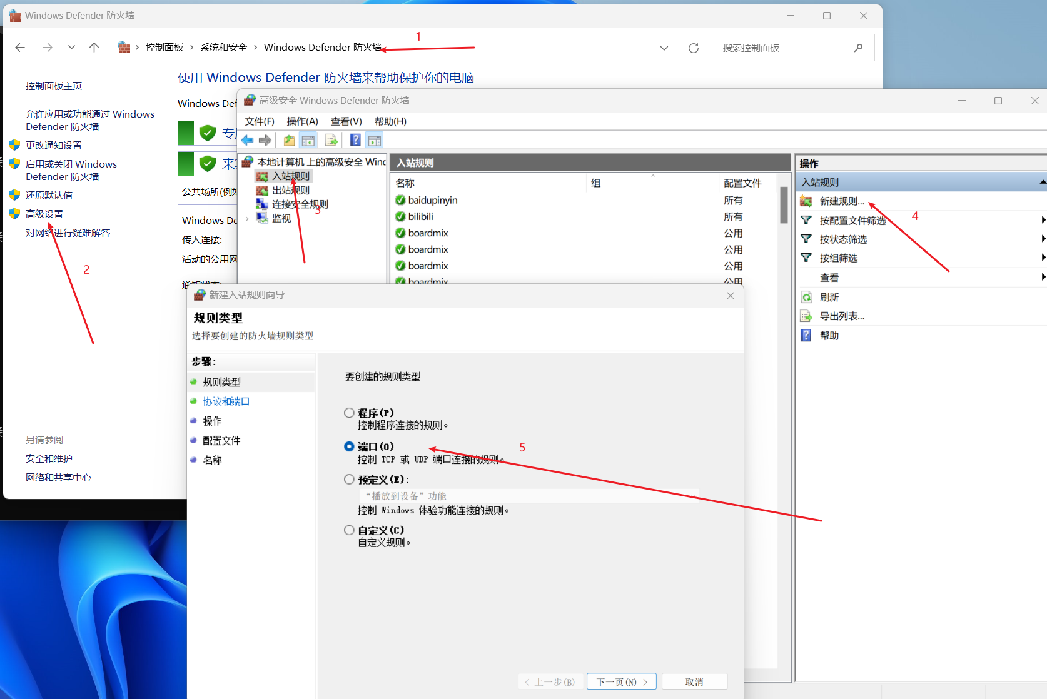Viewport: 1047px width, 699px height.
Task: Select the 端口(O) radio button
Action: (349, 446)
